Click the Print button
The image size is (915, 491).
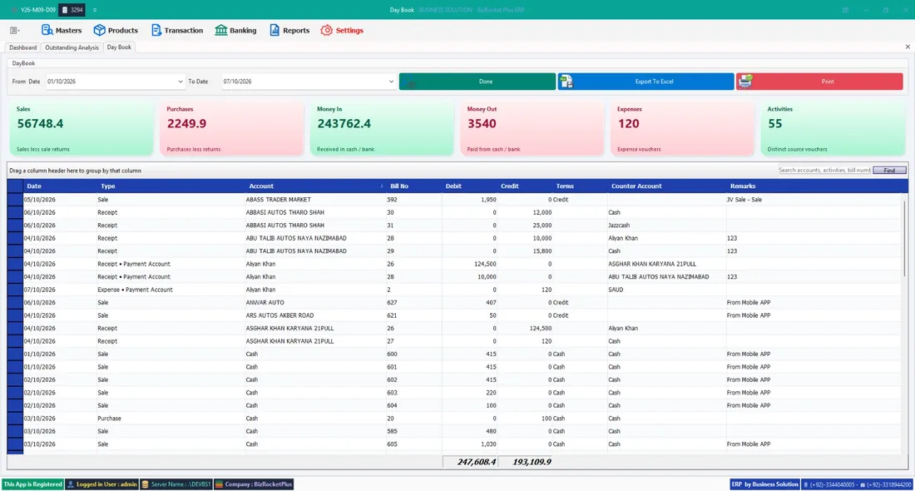pyautogui.click(x=819, y=82)
